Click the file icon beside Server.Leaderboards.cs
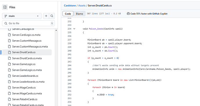Image resolution: width=200 pixels, height=106 pixels. [10, 76]
